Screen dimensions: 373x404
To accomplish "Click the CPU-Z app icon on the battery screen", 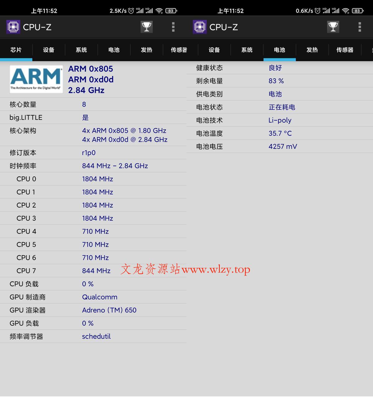I will (200, 27).
